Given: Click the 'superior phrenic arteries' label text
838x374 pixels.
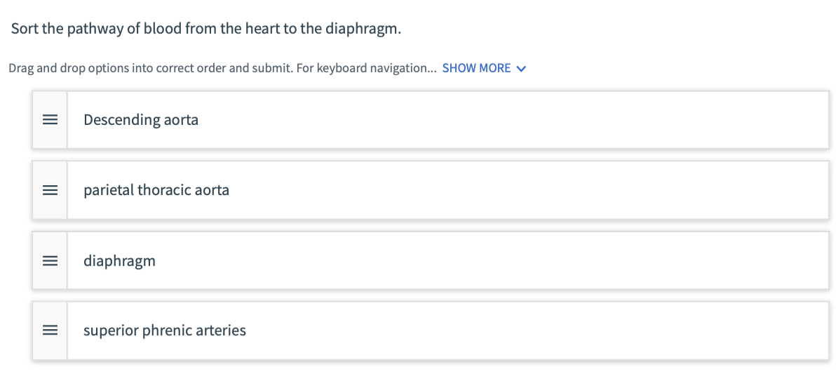Looking at the screenshot, I should pyautogui.click(x=164, y=330).
